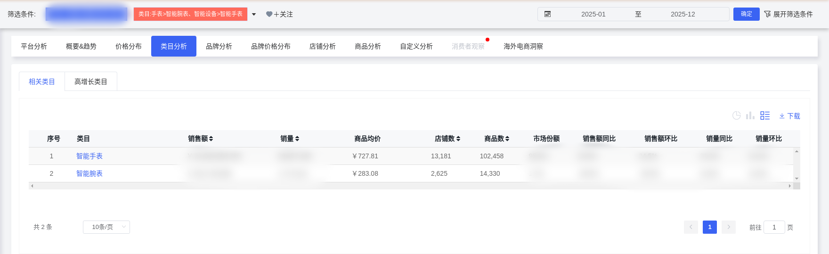Image resolution: width=829 pixels, height=254 pixels.
Task: Click the calendar icon in date range
Action: tap(547, 14)
